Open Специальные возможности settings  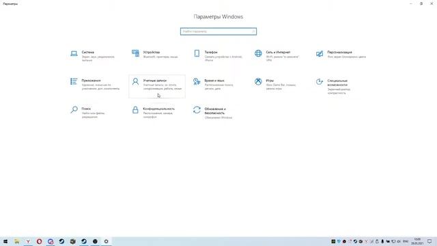coord(341,87)
